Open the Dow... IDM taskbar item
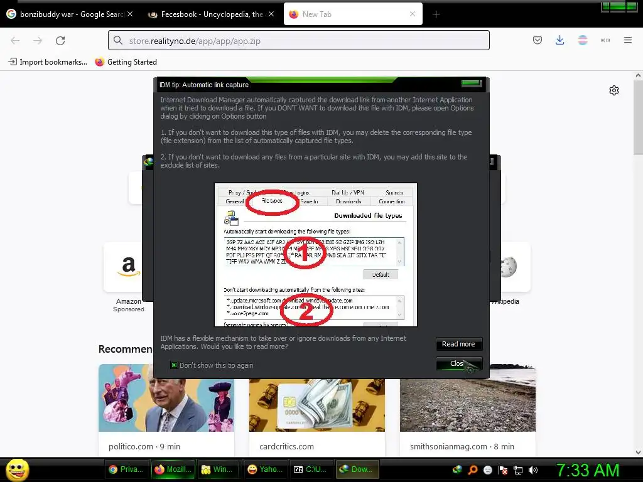This screenshot has width=643, height=482. [357, 469]
